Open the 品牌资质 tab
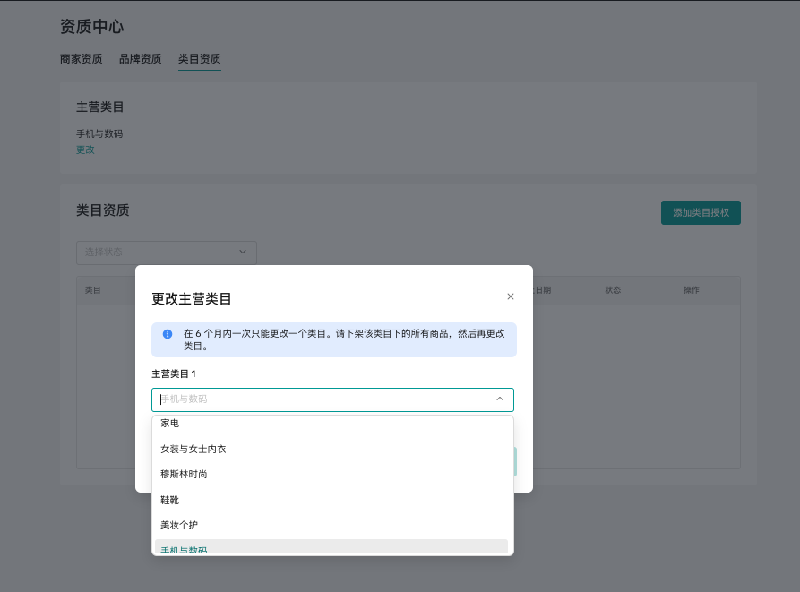Viewport: 800px width, 592px height. [x=140, y=59]
